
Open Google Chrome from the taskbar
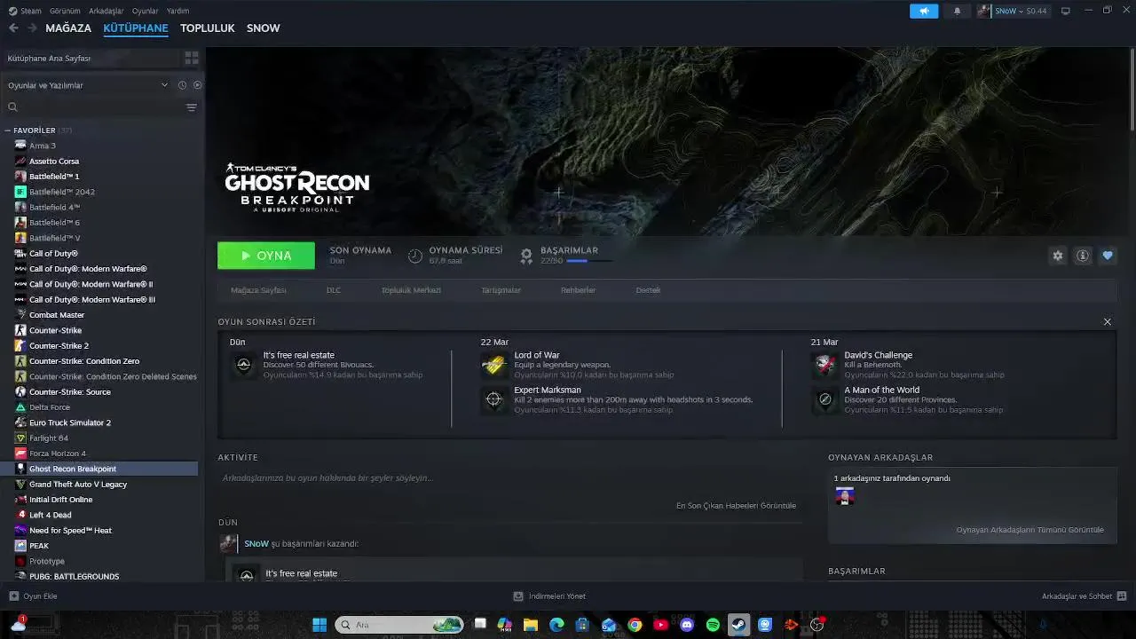(635, 625)
